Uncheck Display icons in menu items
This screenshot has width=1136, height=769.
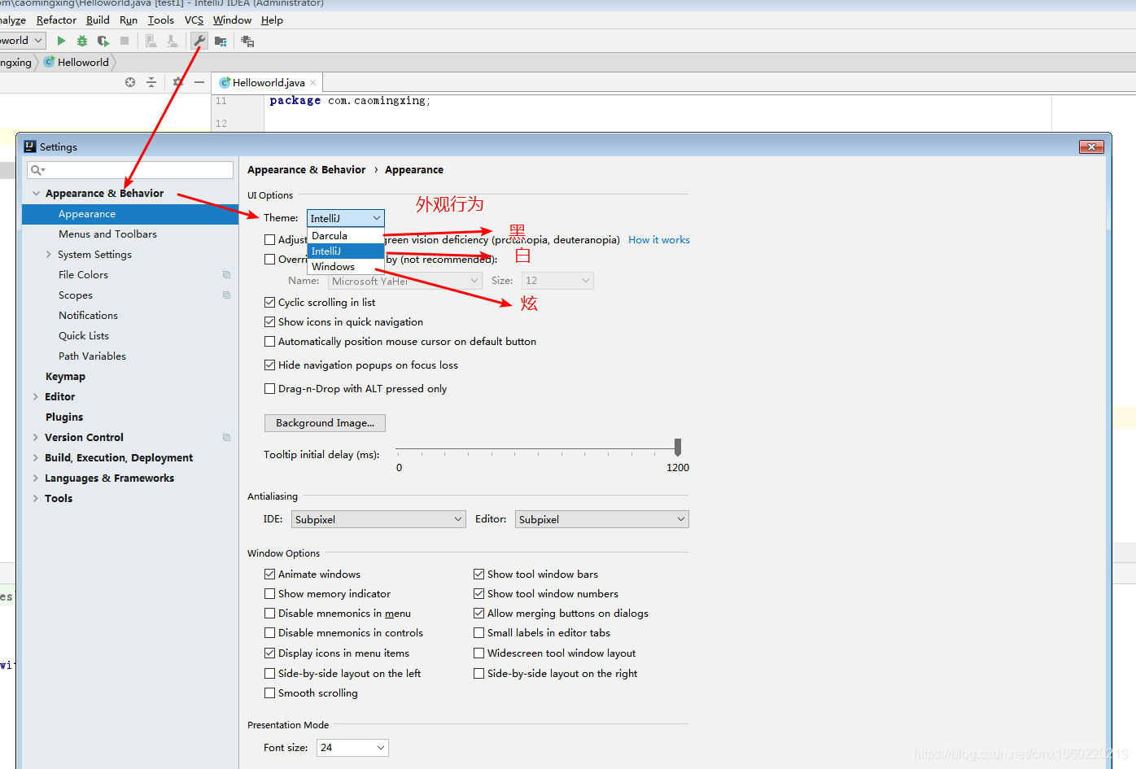point(269,653)
